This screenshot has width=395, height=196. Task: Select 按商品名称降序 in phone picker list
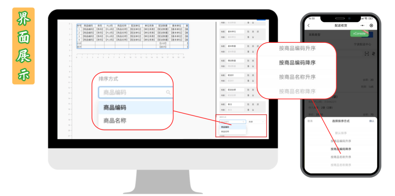click(341, 165)
